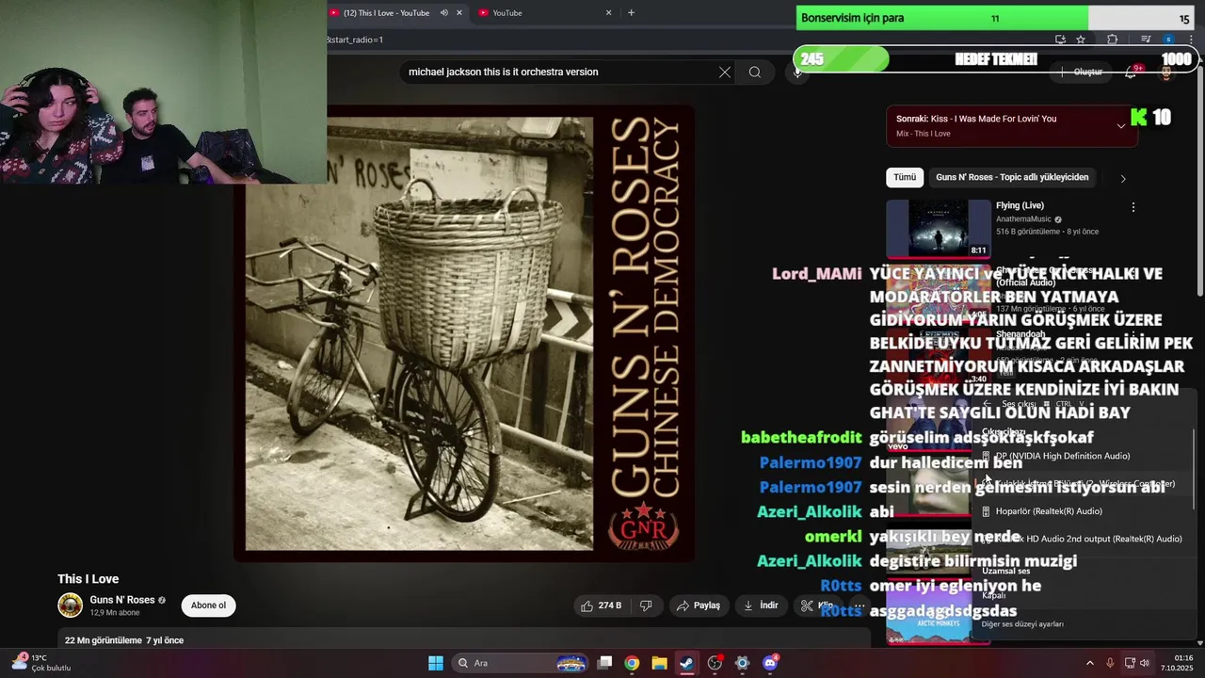Image resolution: width=1205 pixels, height=678 pixels.
Task: Open Diğer ses düzeyi ayarları link
Action: click(1022, 623)
